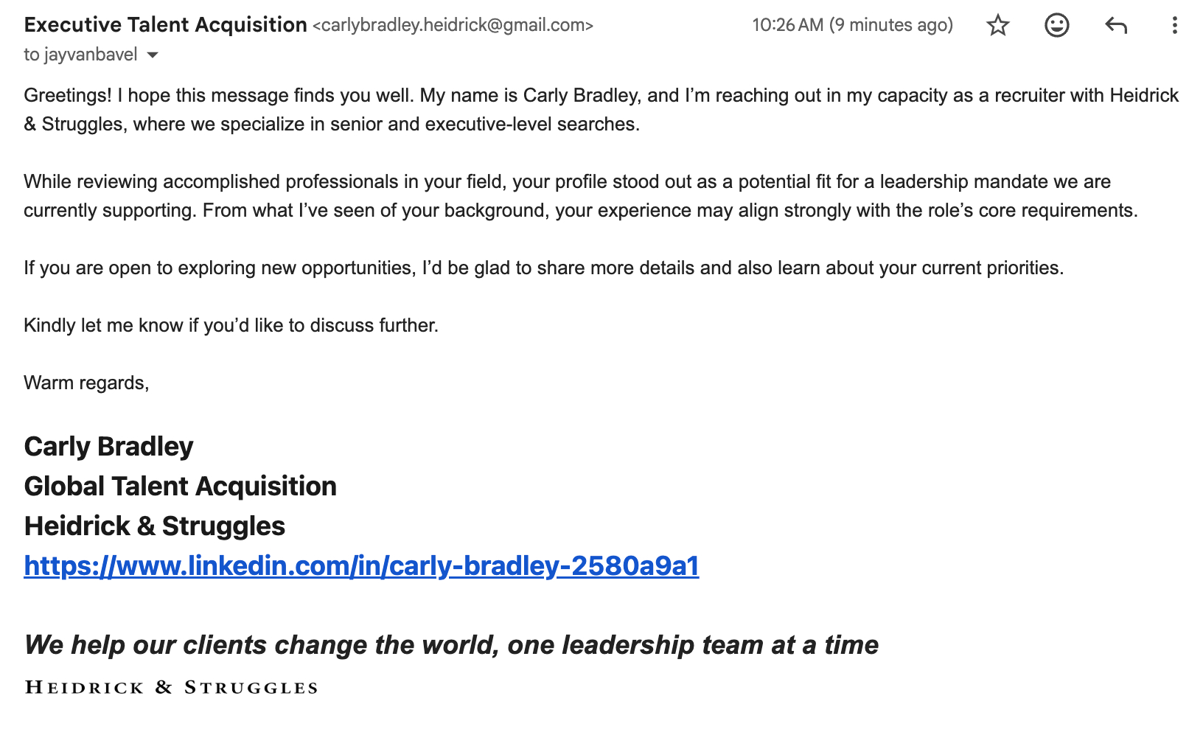
Task: Reply to the recruiter email
Action: [1116, 26]
